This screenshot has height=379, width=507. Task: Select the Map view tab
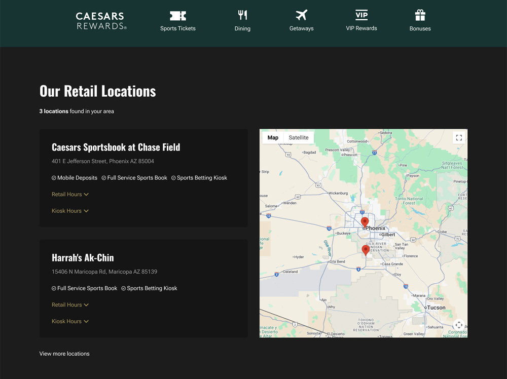point(273,138)
